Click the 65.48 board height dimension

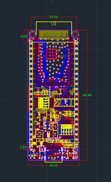[87, 95]
